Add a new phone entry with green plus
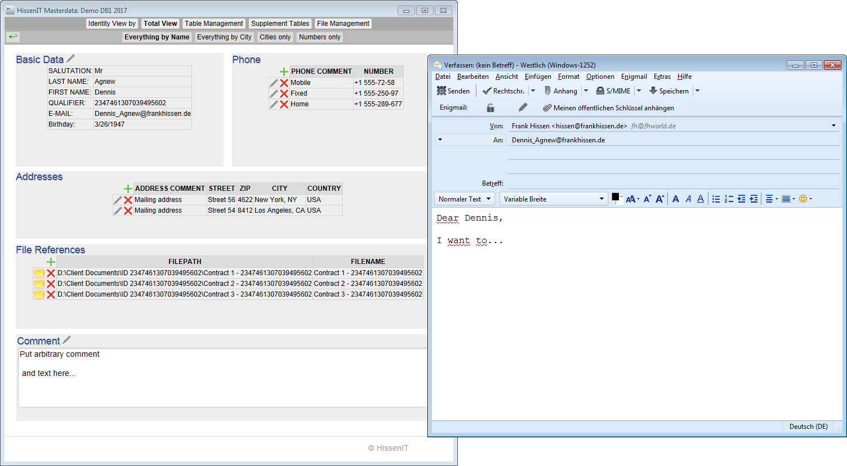The image size is (847, 466). (x=284, y=71)
